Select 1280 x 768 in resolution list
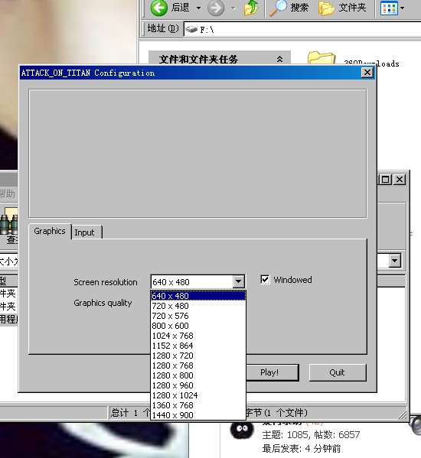 tap(198, 365)
